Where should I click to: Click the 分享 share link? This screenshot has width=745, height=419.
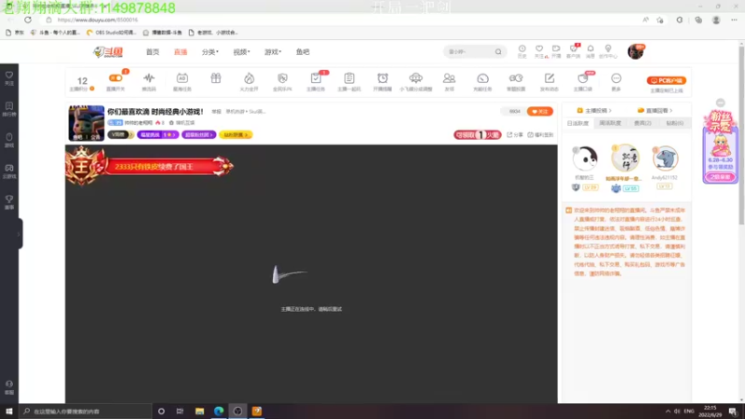514,135
